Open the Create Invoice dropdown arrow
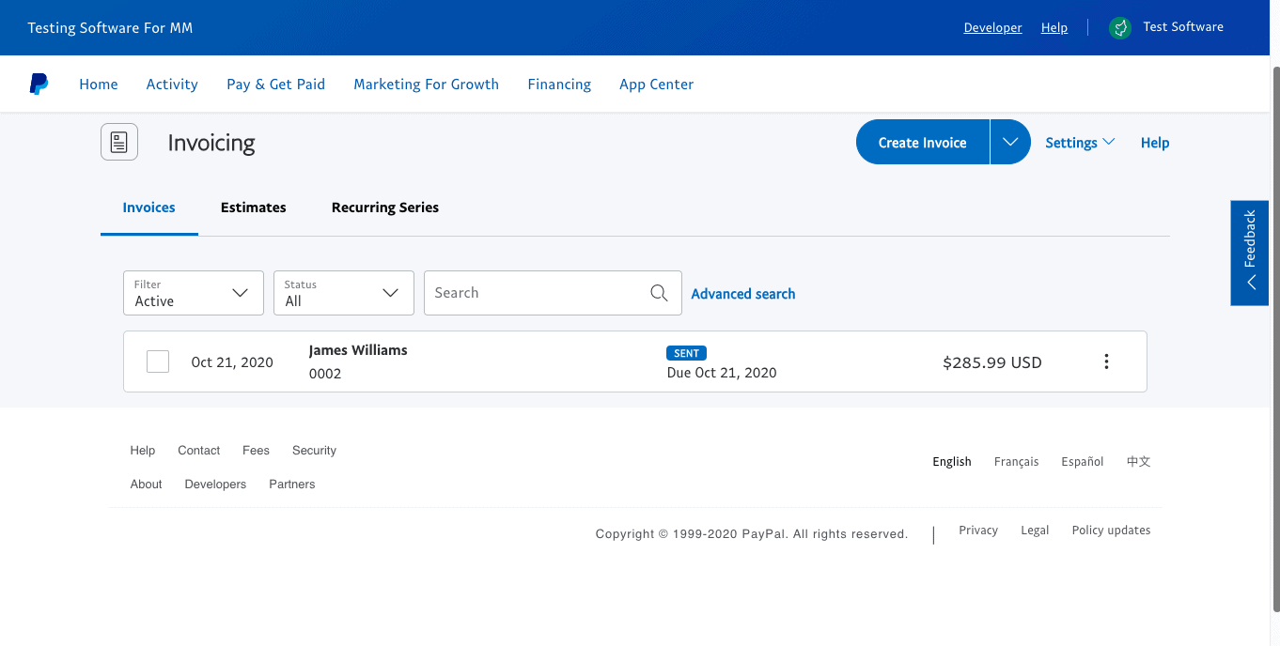Image resolution: width=1280 pixels, height=646 pixels. pyautogui.click(x=1010, y=142)
